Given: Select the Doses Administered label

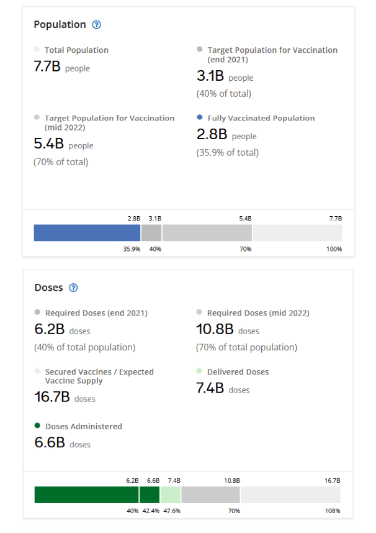Looking at the screenshot, I should tap(84, 427).
